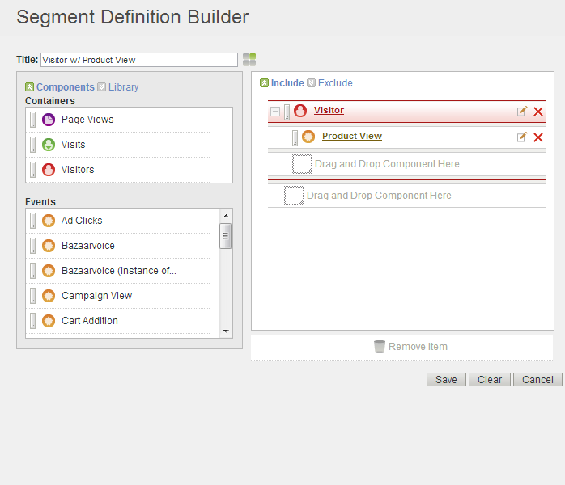Screen dimensions: 565x485
Task: Click into the Title input field
Action: (139, 60)
